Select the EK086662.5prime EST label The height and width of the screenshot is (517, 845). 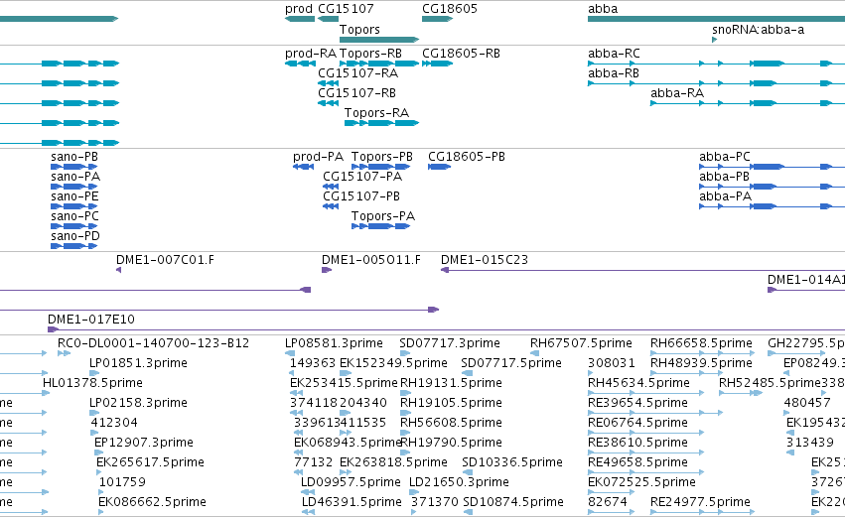coord(152,503)
